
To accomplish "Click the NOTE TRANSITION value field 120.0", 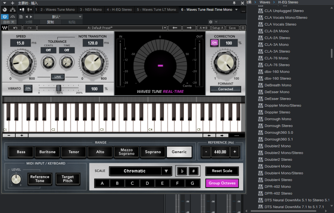I will (93, 43).
